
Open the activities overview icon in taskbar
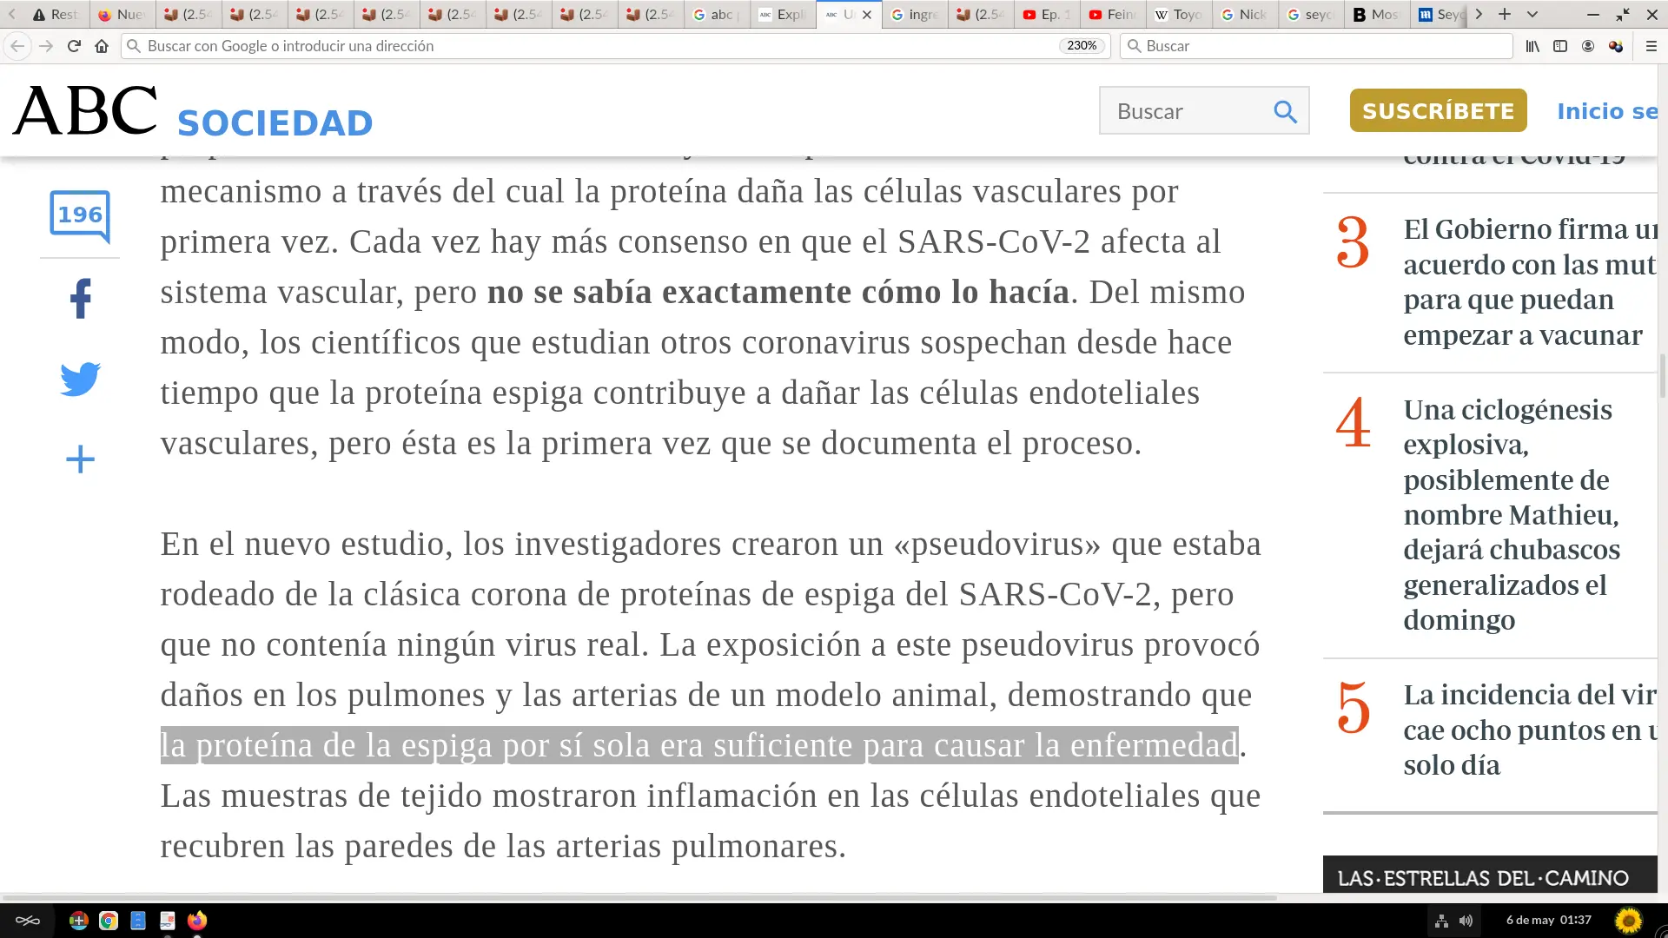click(28, 921)
